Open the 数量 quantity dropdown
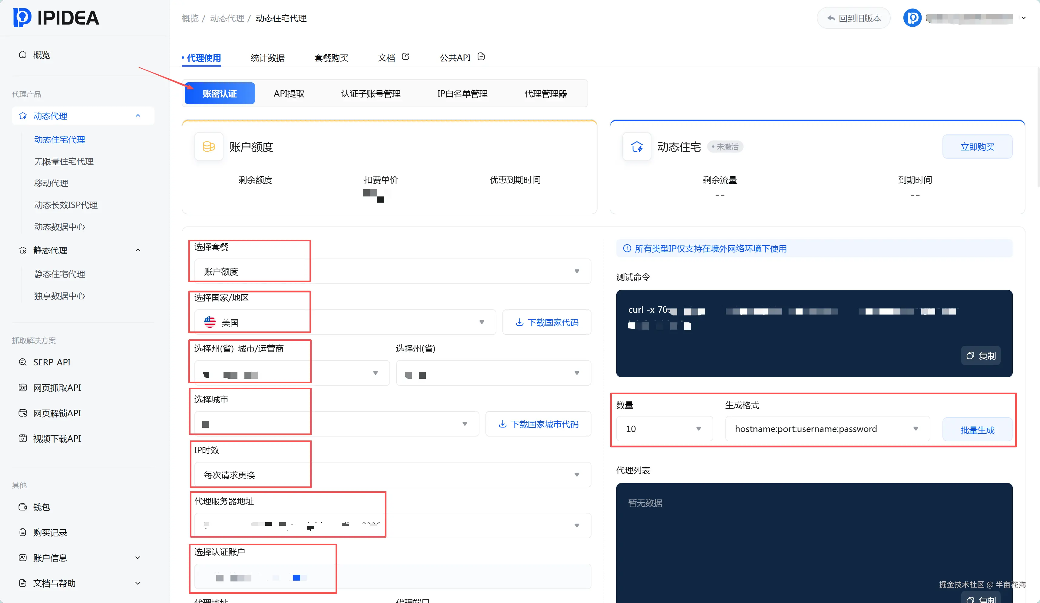The width and height of the screenshot is (1040, 603). coord(664,429)
